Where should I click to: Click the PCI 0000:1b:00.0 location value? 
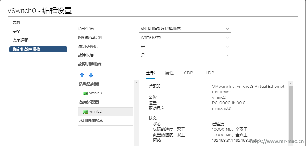229,103
